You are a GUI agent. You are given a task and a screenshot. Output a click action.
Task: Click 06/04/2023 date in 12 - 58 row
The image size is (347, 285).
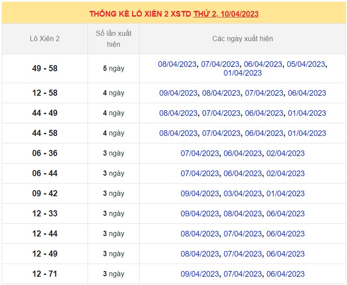click(307, 93)
